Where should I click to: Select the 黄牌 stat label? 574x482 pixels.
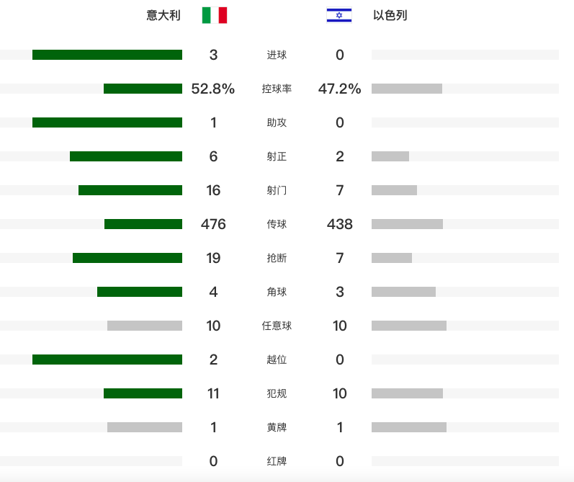[x=277, y=427]
